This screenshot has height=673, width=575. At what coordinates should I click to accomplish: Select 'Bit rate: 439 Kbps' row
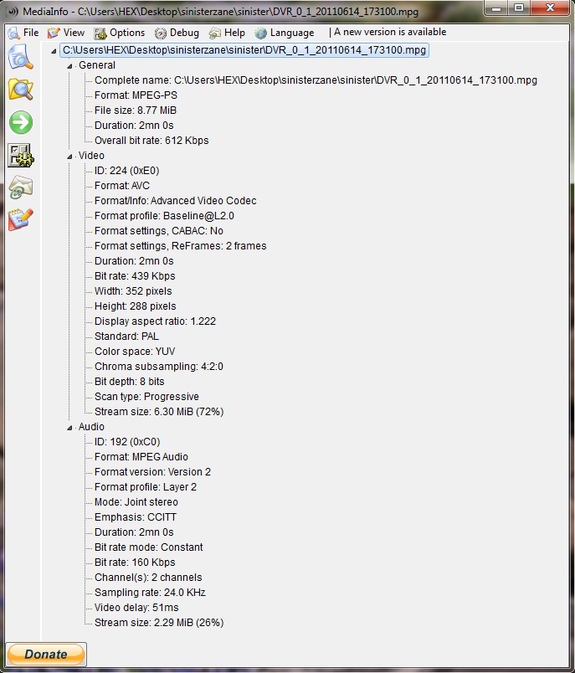[135, 276]
